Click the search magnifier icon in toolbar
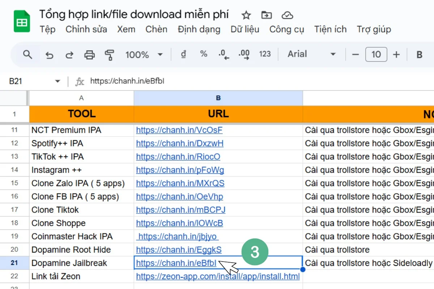 click(x=27, y=55)
